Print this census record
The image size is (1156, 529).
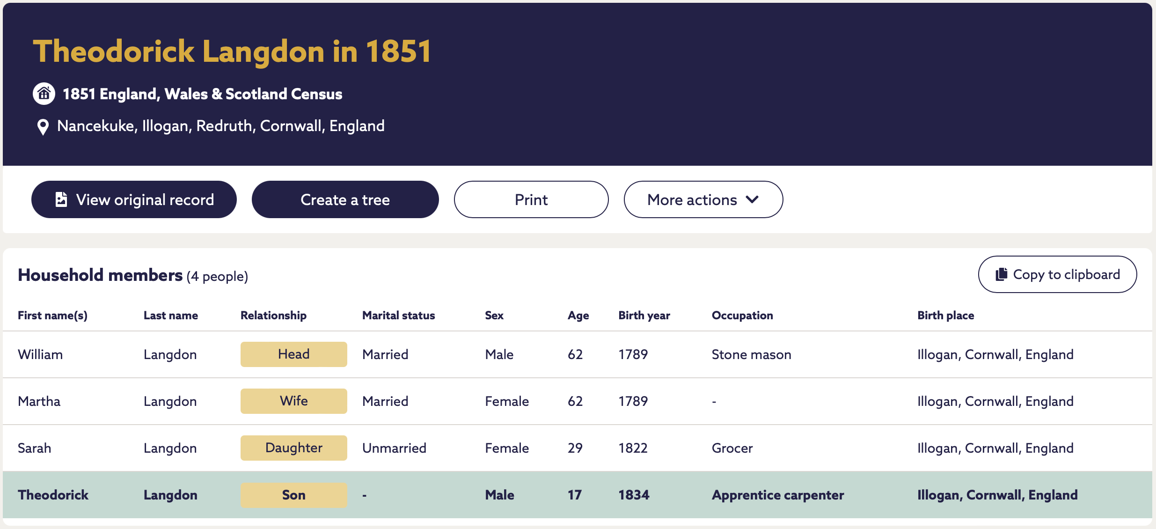click(531, 199)
